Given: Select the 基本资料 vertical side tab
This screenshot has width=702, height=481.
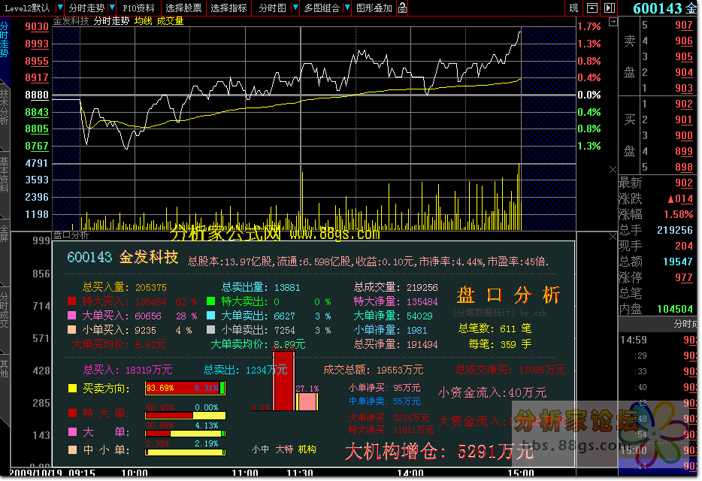Looking at the screenshot, I should tap(4, 174).
